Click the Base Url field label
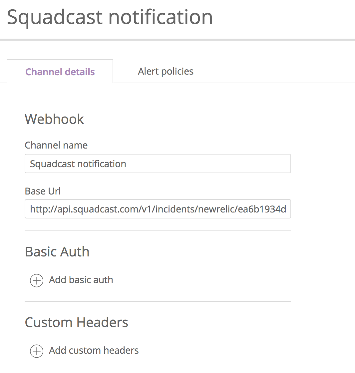Viewport: 355px width, 373px height. [x=43, y=191]
